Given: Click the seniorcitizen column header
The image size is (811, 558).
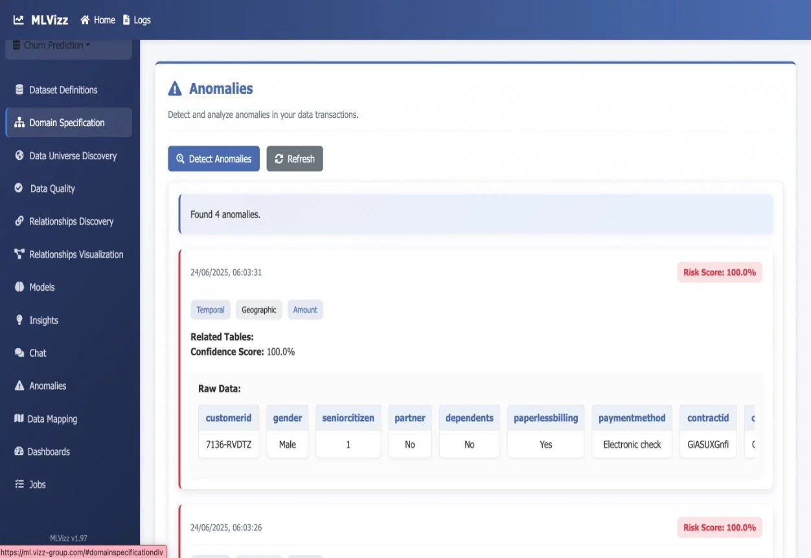Looking at the screenshot, I should coord(348,418).
